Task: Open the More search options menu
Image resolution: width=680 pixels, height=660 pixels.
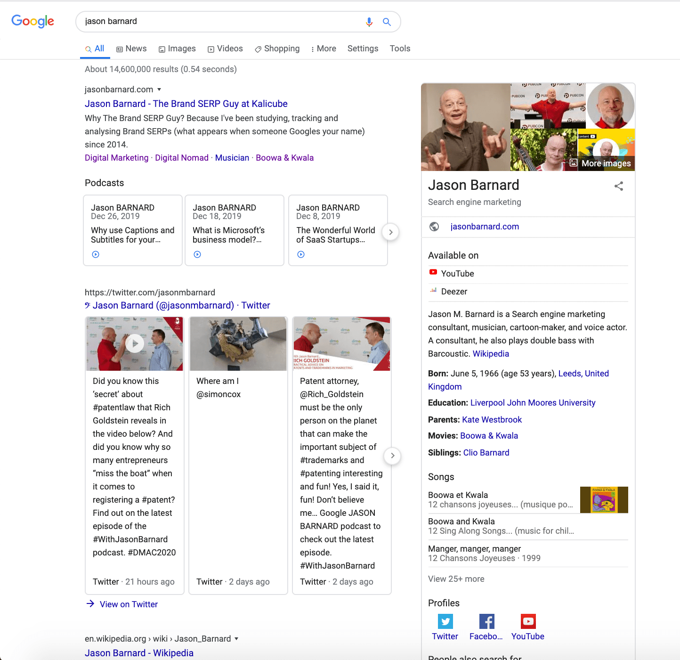Action: [x=324, y=49]
